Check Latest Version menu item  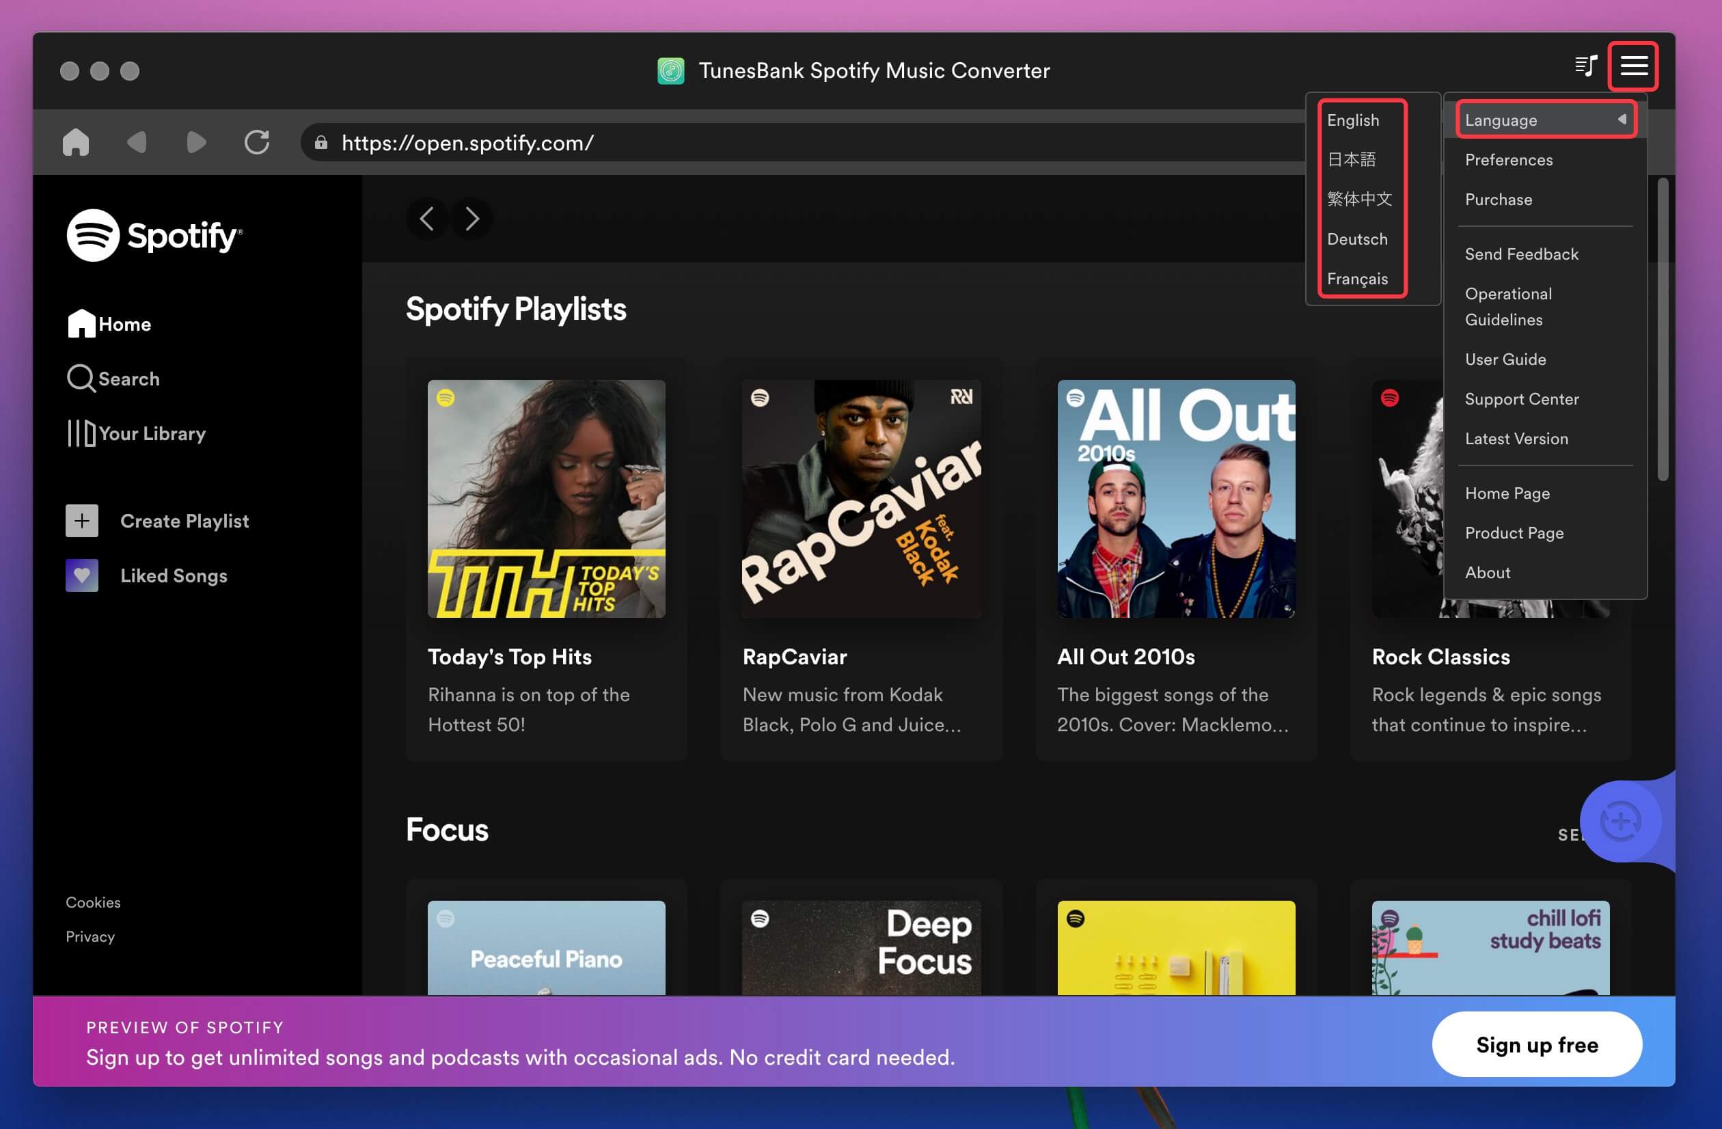pyautogui.click(x=1516, y=439)
